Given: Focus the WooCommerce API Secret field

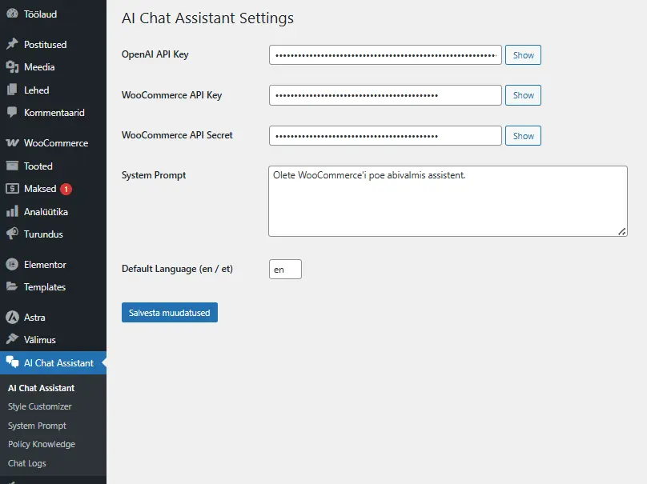Looking at the screenshot, I should point(385,136).
